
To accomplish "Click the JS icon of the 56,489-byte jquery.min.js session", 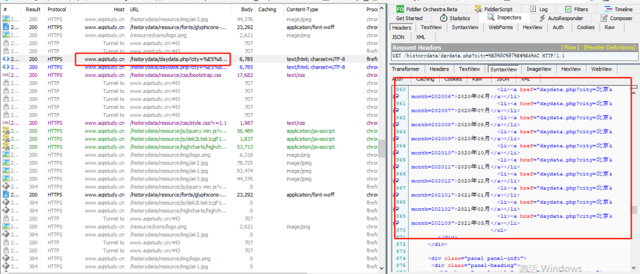I will [x=6, y=131].
